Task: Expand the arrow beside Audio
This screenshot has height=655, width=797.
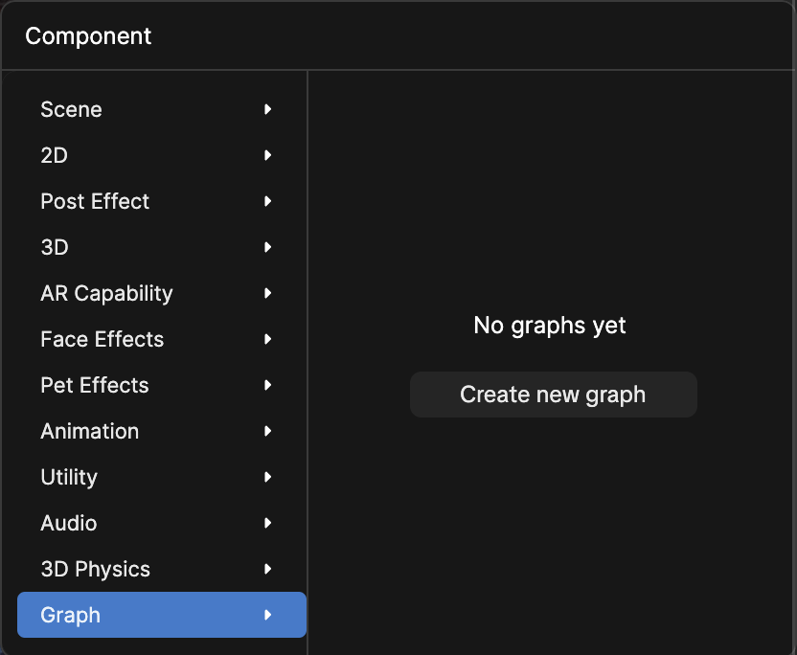Action: point(268,523)
